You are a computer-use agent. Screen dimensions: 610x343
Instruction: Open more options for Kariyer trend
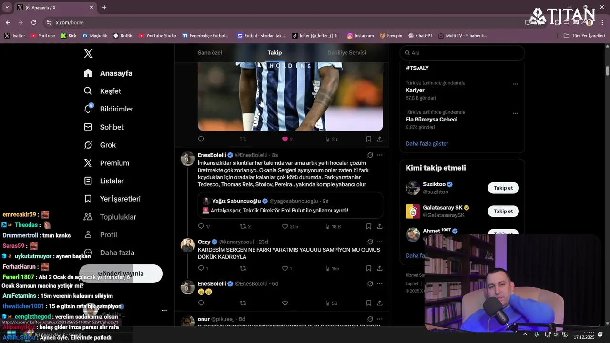point(516,84)
